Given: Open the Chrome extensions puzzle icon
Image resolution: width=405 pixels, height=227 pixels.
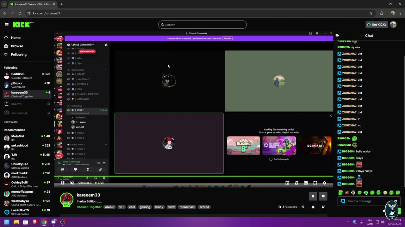Looking at the screenshot, I should tap(381, 13).
